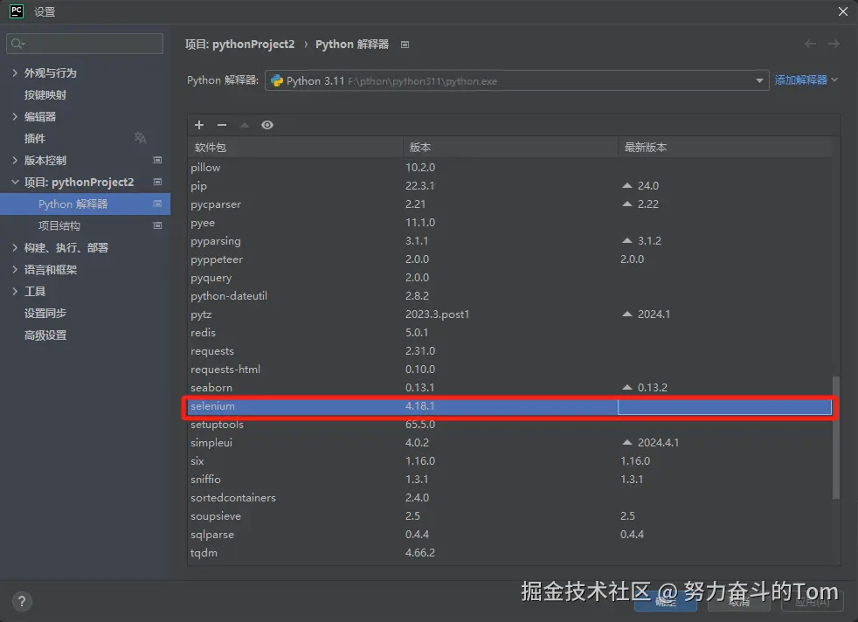Click the translate icon next to 插件
The image size is (858, 622).
pyautogui.click(x=140, y=138)
